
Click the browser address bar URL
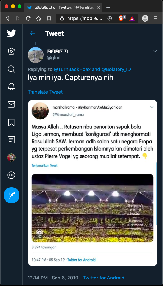pos(84,18)
